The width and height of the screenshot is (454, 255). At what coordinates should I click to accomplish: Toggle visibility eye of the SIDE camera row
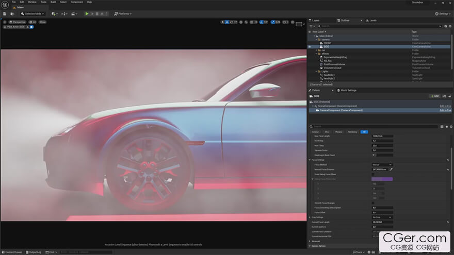pos(310,46)
